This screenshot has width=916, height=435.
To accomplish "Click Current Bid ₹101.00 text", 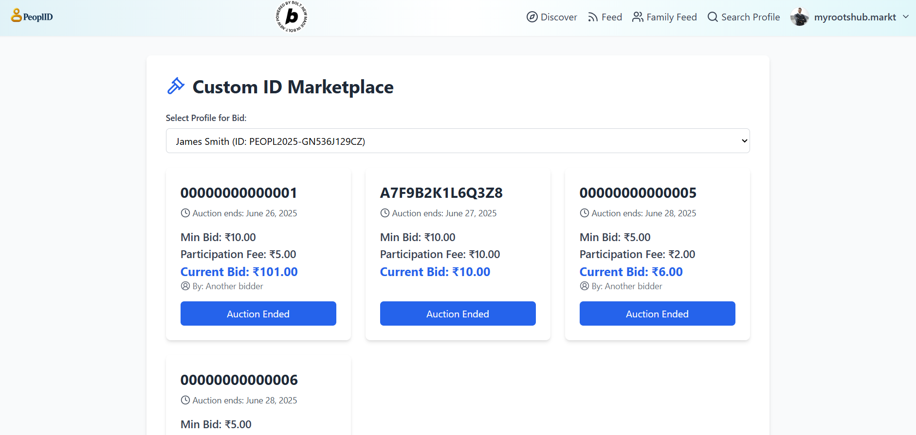I will pos(239,272).
